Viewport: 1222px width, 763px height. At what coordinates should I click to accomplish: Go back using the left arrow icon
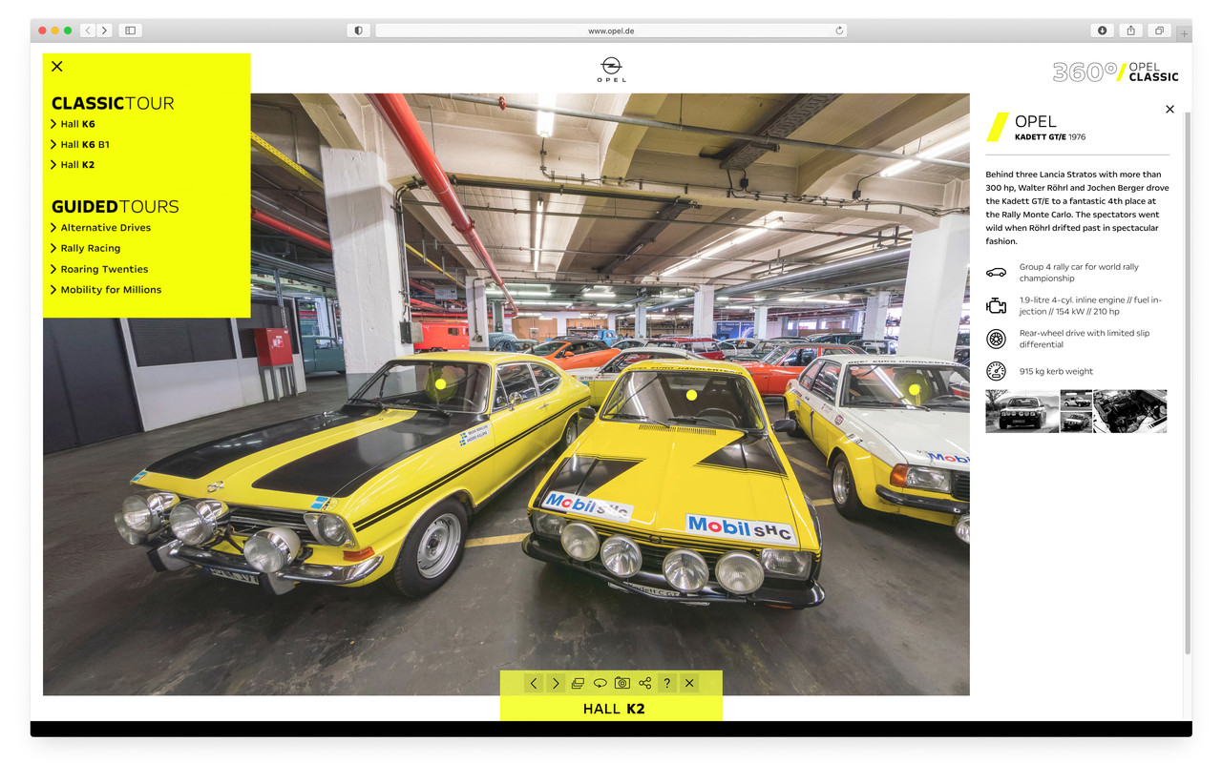click(534, 683)
